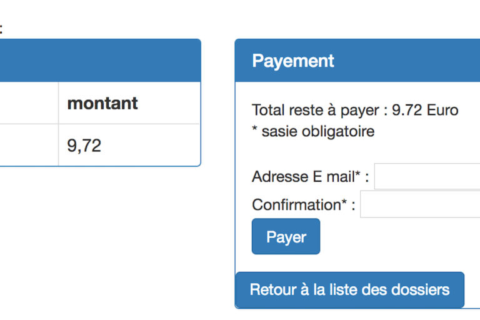Screen dimensions: 480x320
Task: Click the empty cell left of 9,72
Action: click(28, 146)
